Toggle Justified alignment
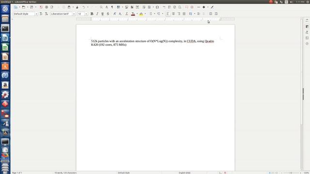The height and width of the screenshot is (174, 310). [x=184, y=14]
